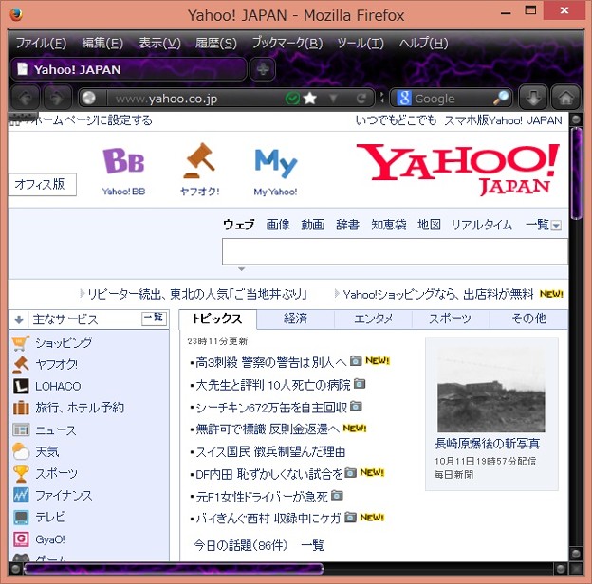Viewport: 592px width, 584px height.
Task: Click the camera icon beside 高3刺殺 headline
Action: click(x=355, y=361)
